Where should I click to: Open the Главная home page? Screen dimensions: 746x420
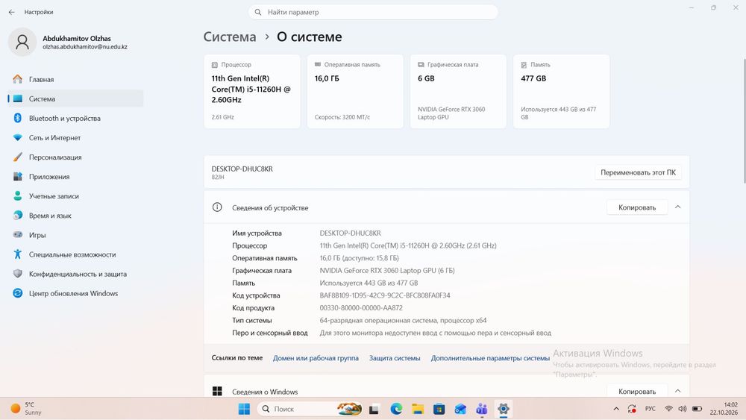[x=75, y=79]
